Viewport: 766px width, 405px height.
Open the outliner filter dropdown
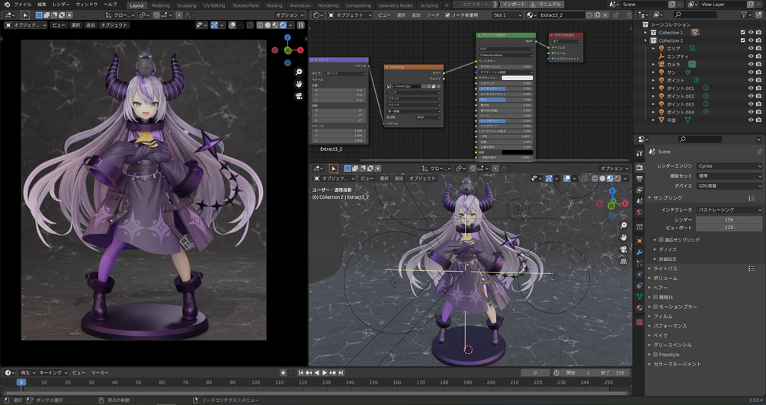pos(746,15)
